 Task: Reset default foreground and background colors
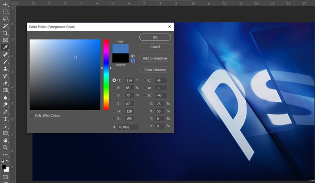(3, 161)
